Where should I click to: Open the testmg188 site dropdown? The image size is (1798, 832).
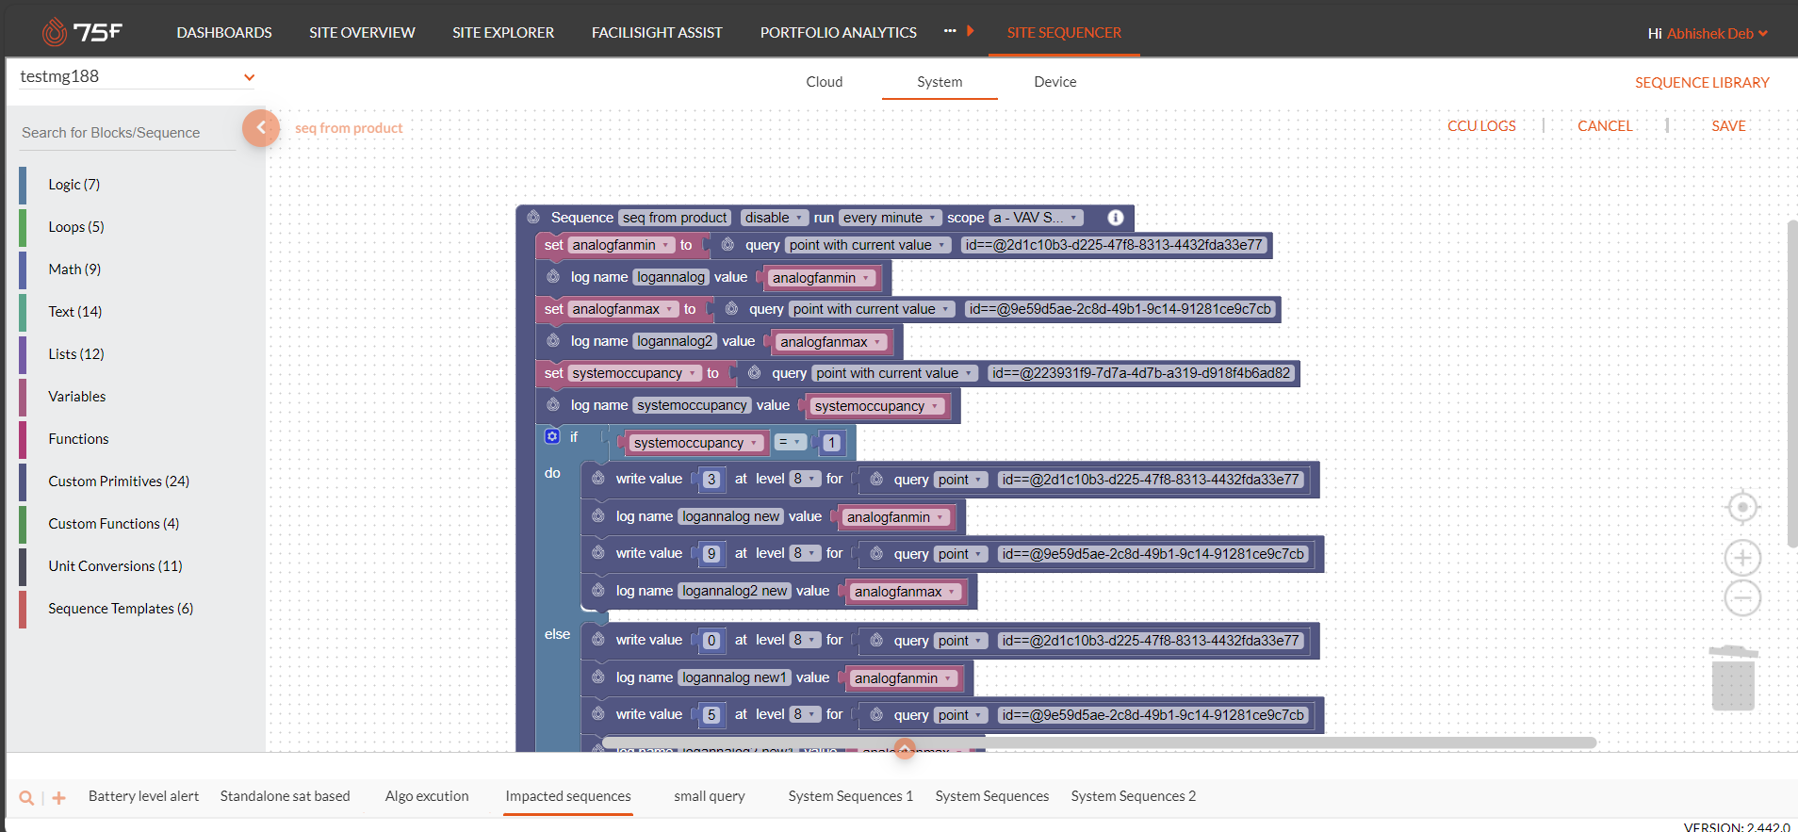pyautogui.click(x=249, y=77)
